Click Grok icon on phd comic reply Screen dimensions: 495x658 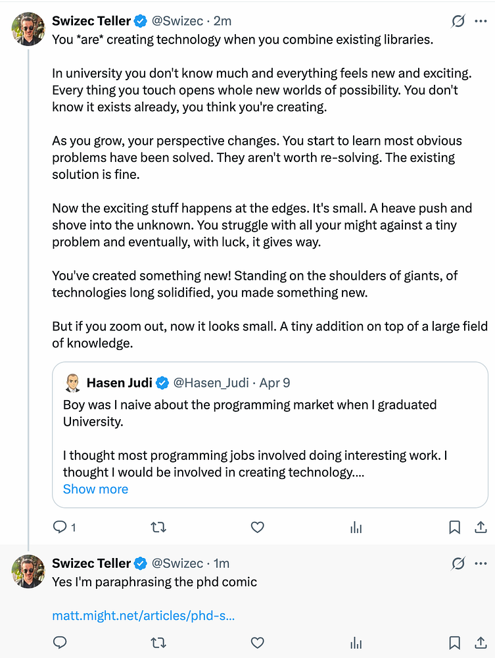click(458, 564)
